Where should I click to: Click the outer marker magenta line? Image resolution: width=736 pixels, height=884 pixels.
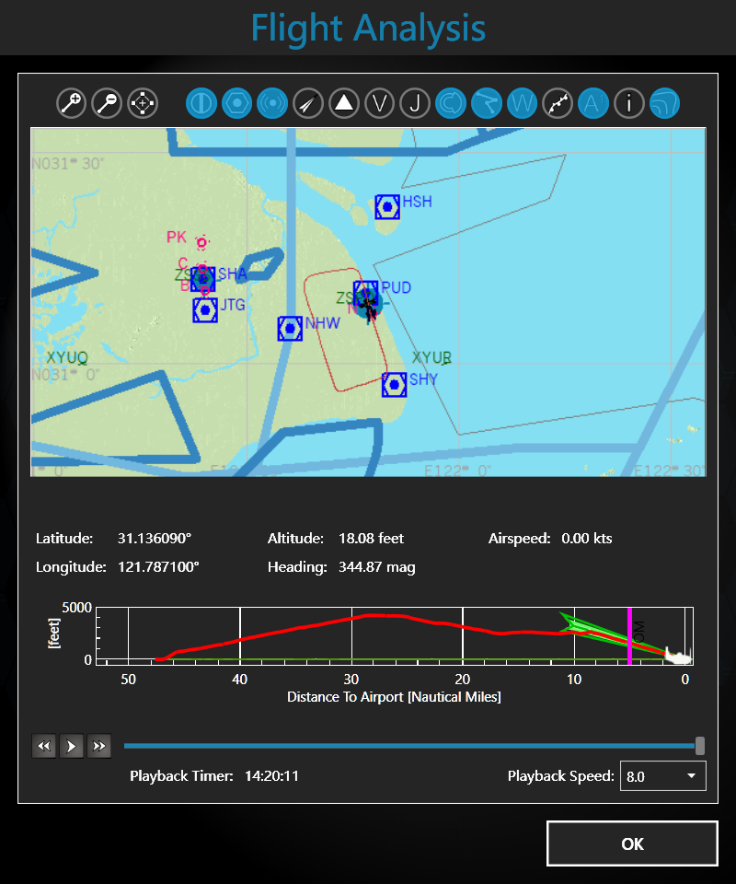point(629,636)
